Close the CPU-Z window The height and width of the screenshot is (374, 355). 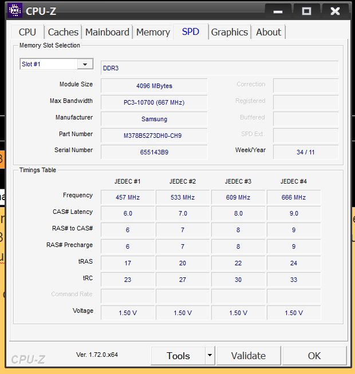[335, 11]
